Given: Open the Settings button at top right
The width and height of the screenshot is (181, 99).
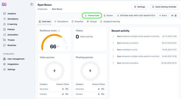Looking at the screenshot, I should [x=140, y=7].
